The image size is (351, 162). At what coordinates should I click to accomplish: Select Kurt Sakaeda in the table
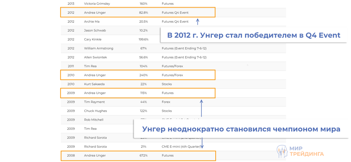tap(94, 84)
